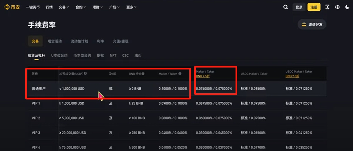Click the Binance logo
Image resolution: width=353 pixels, height=151 pixels.
point(12,7)
